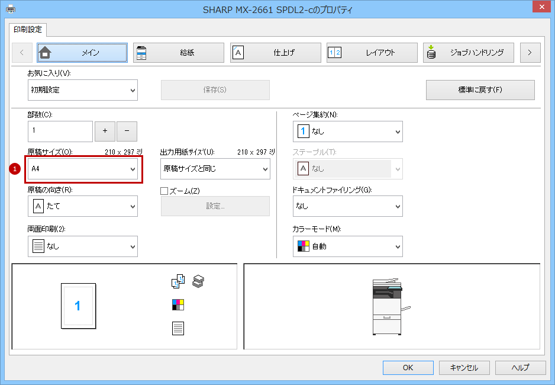Open the 出力用紙サイズ dropdown
Screen dimensions: 555x385
coord(215,169)
